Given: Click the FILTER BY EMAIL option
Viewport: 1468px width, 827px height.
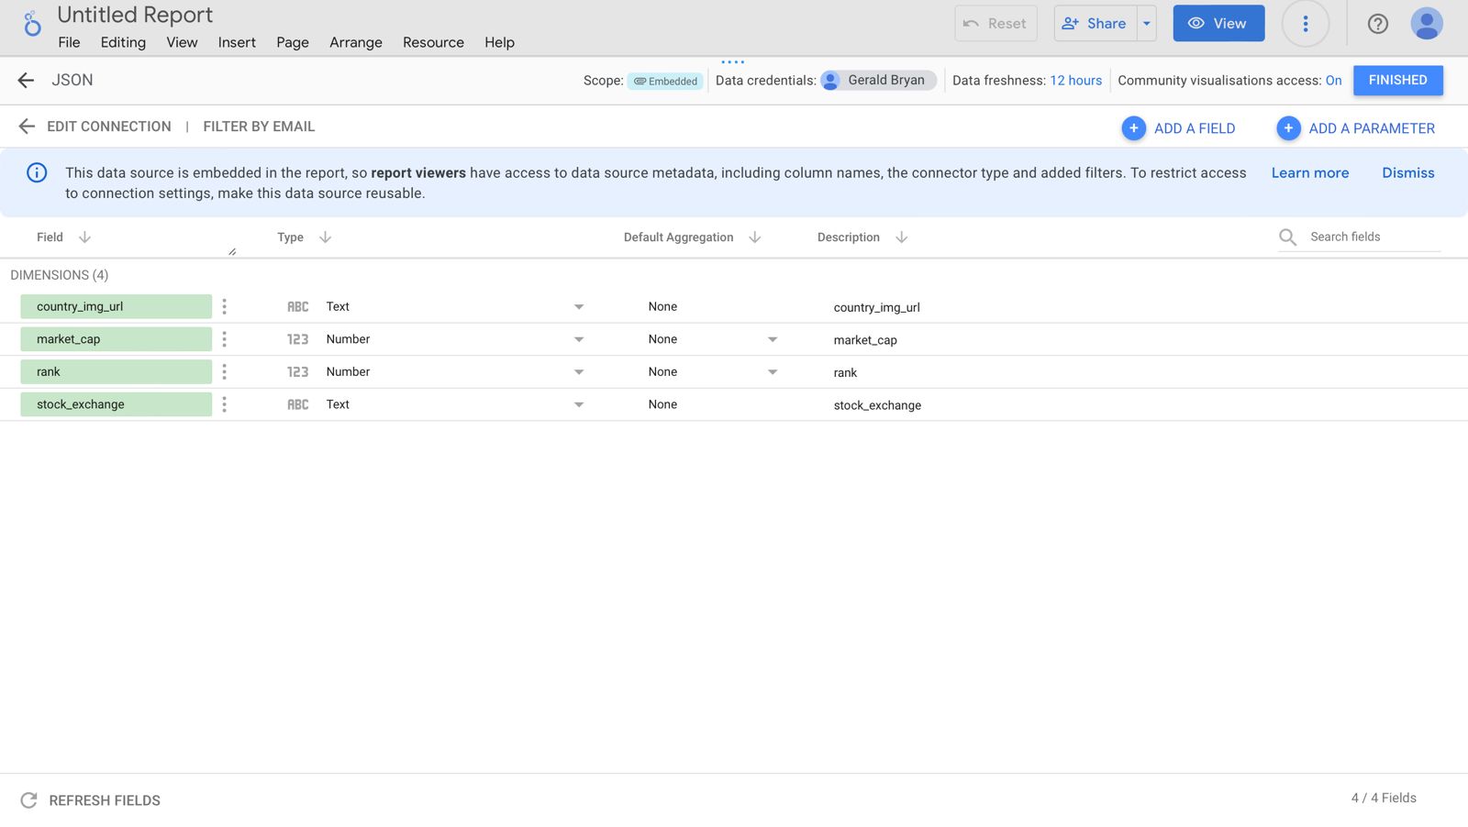Looking at the screenshot, I should [x=259, y=127].
